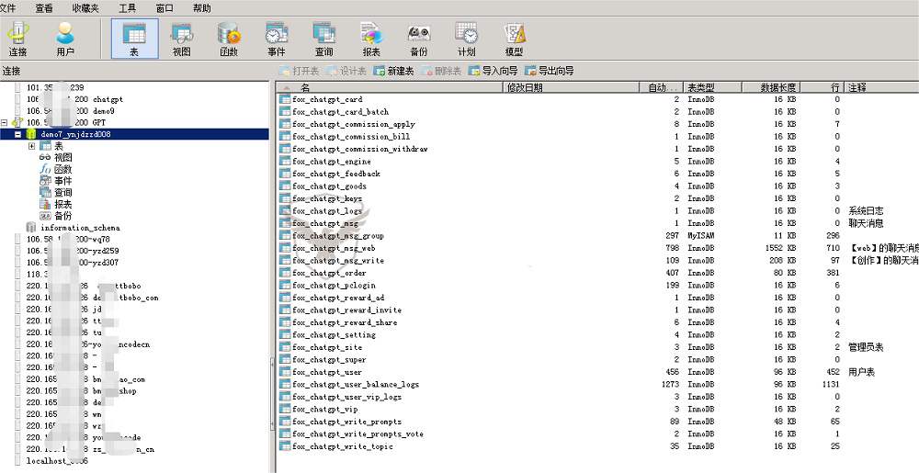This screenshot has width=919, height=473.
Task: Click the 导出向导 (Export Wizard) button
Action: [x=550, y=71]
